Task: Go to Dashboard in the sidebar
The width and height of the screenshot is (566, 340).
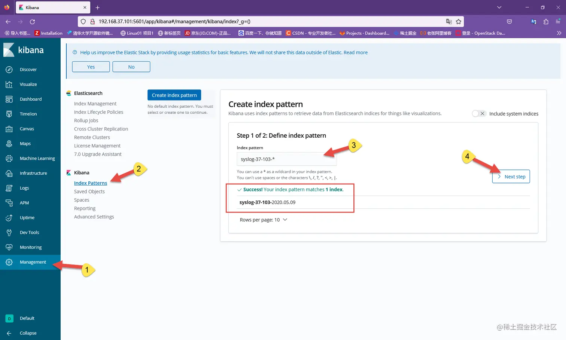Action: coord(30,99)
